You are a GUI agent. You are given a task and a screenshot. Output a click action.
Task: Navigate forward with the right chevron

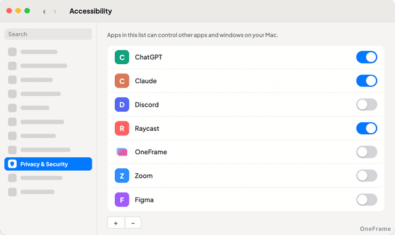point(55,12)
